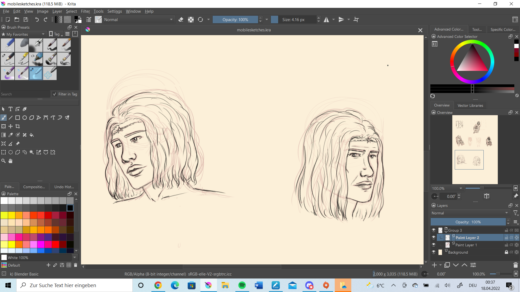Toggle eraser mode in top toolbar
The image size is (520, 292).
[x=181, y=19]
